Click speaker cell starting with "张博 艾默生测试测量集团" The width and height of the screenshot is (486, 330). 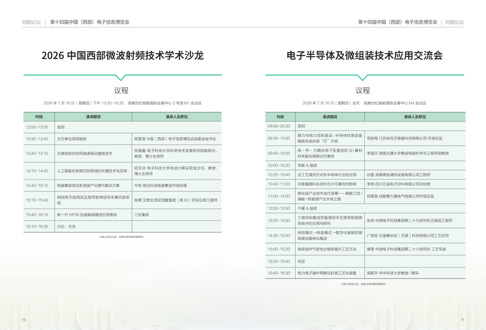pos(176,200)
